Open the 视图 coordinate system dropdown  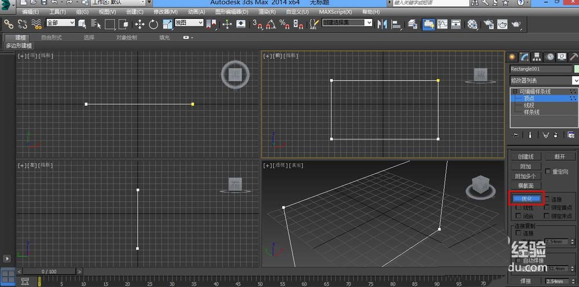point(189,23)
